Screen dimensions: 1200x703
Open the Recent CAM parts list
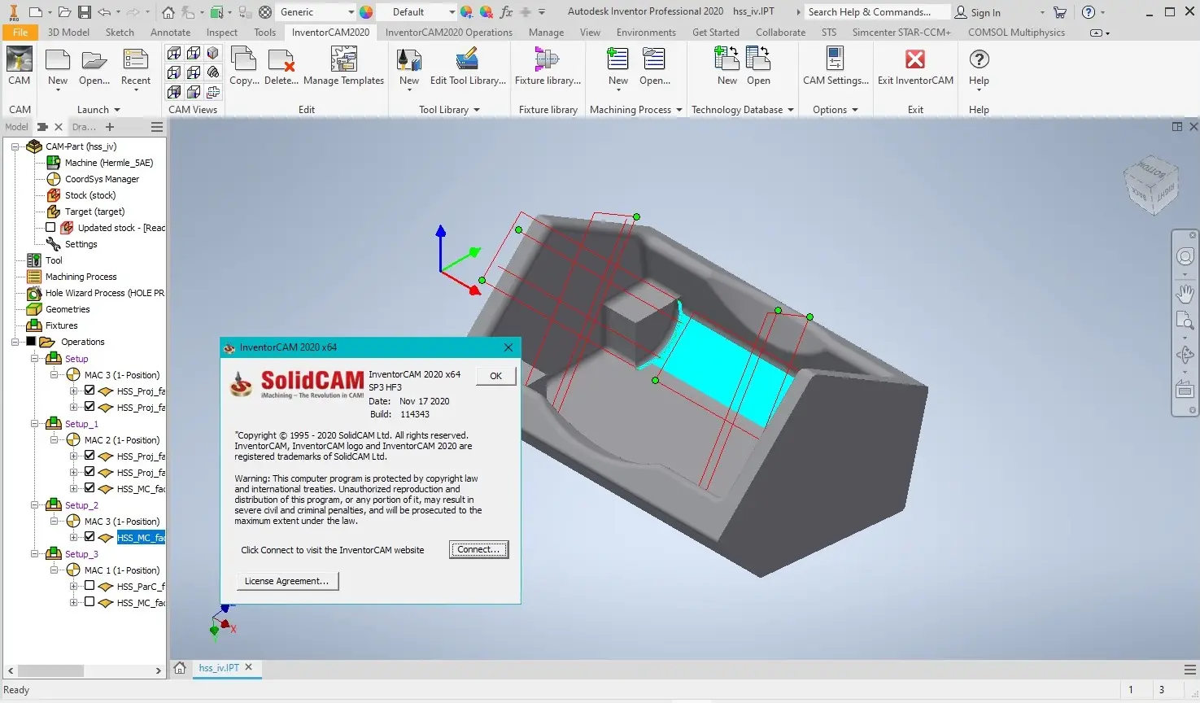tap(136, 66)
